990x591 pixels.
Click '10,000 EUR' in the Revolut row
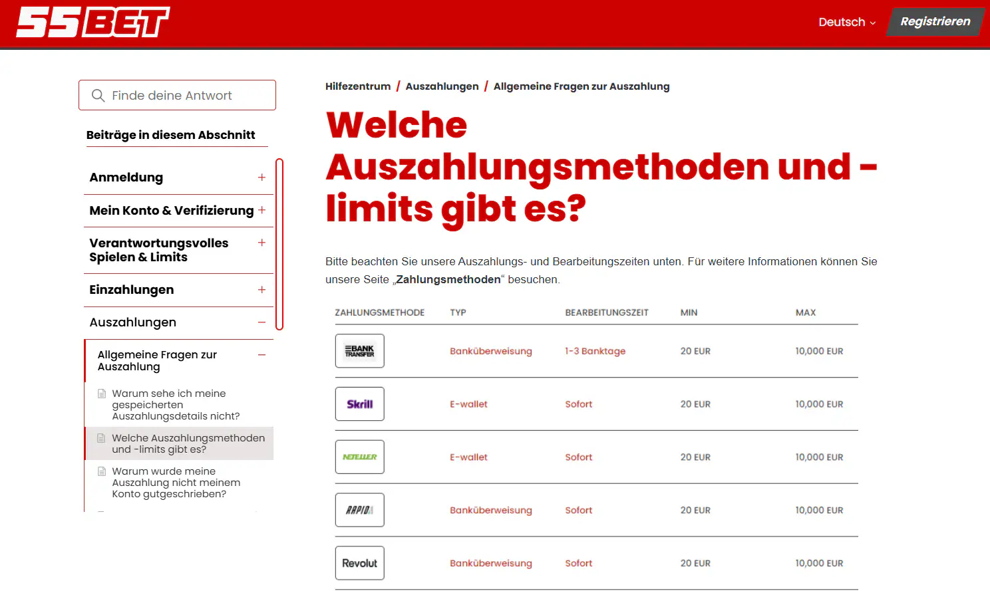point(819,563)
